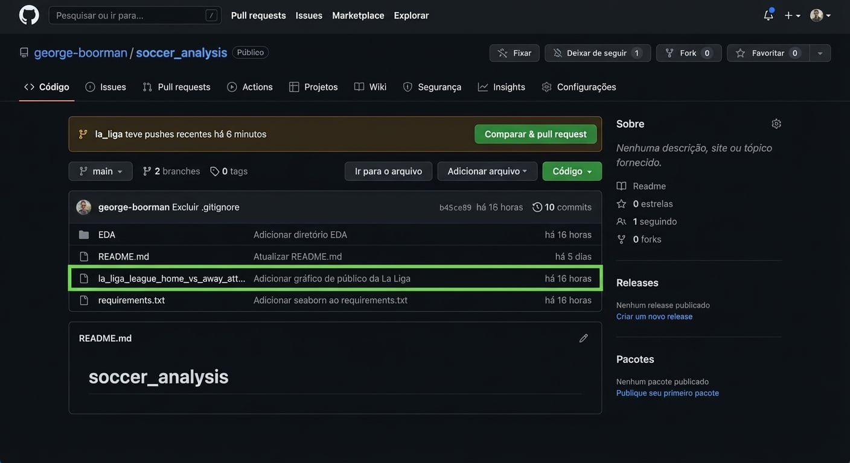Open commit hash b45ce89
The width and height of the screenshot is (850, 463).
455,207
